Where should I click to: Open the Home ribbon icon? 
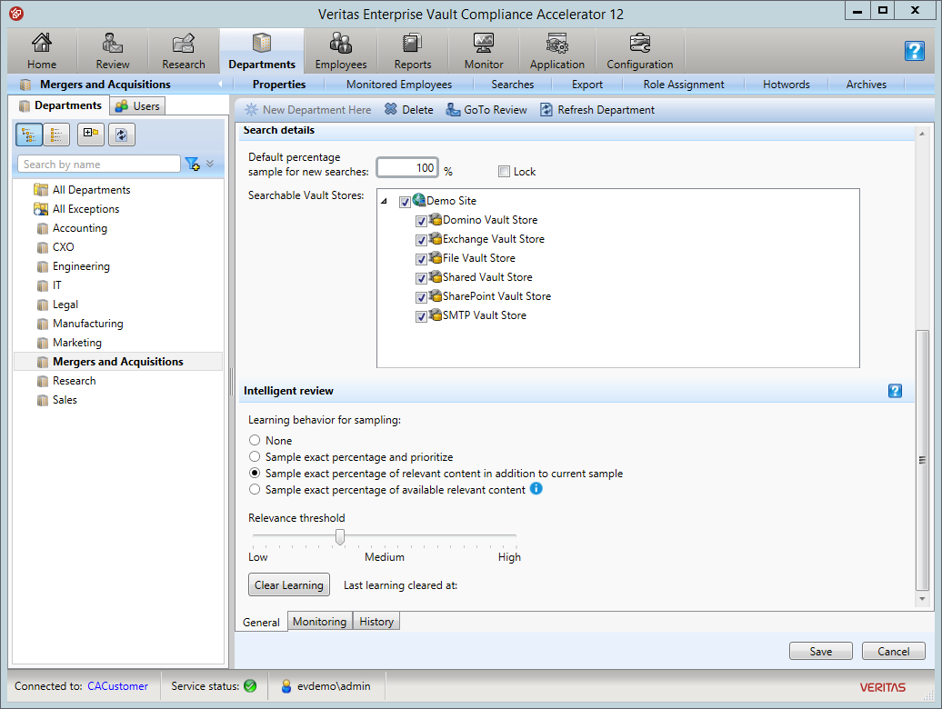pos(42,51)
